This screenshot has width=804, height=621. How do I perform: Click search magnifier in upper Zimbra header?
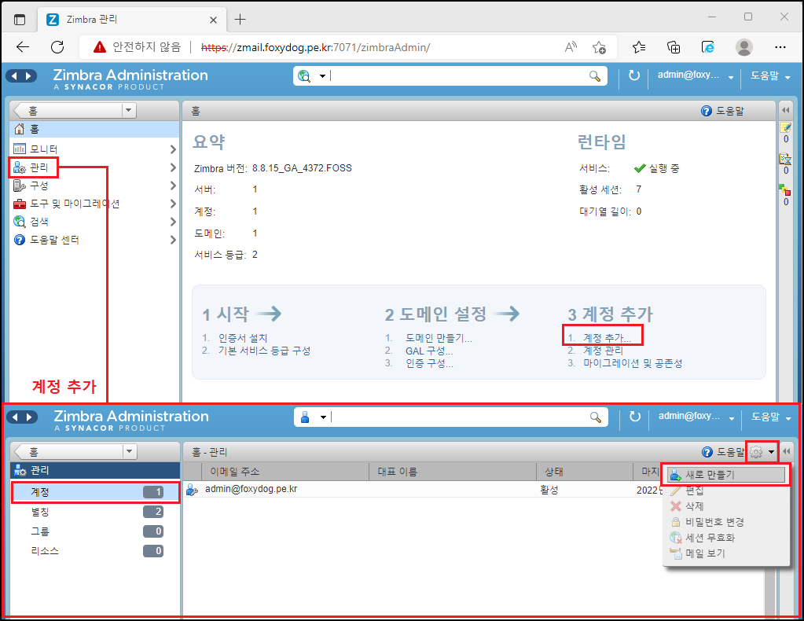[594, 76]
